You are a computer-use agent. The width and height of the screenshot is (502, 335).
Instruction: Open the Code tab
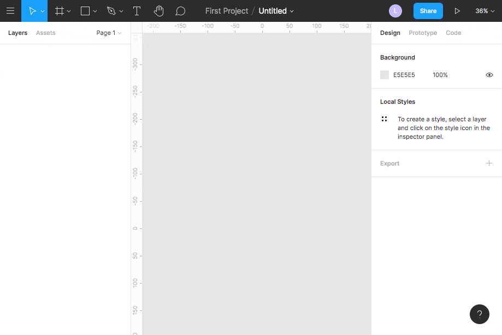tap(453, 33)
